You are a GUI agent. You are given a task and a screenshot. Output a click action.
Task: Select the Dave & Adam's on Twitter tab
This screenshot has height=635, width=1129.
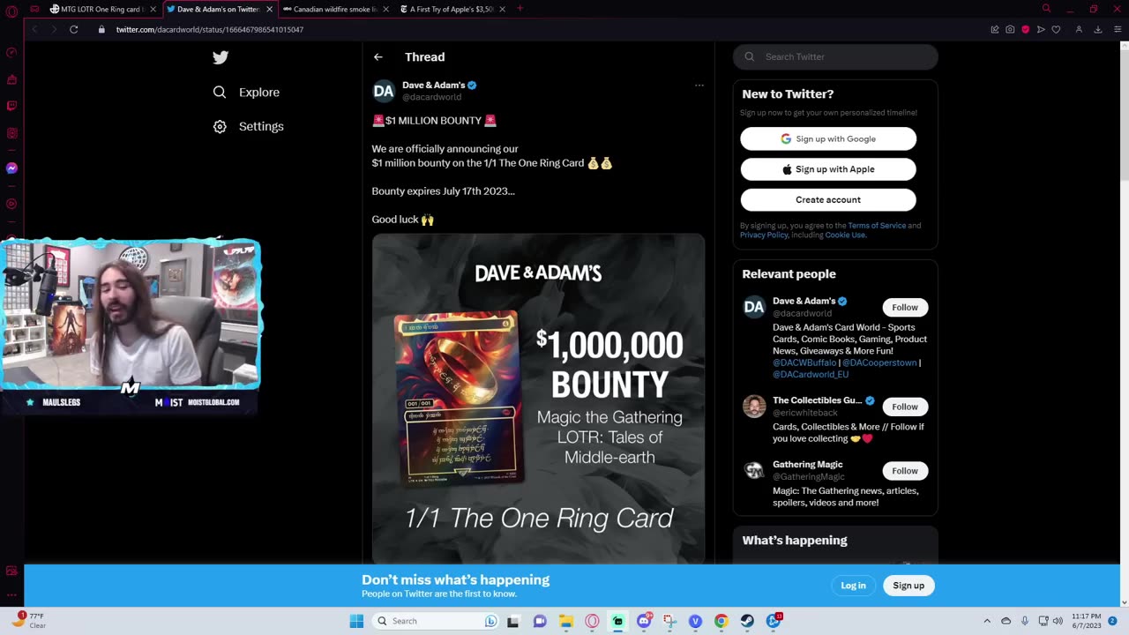[x=220, y=9]
